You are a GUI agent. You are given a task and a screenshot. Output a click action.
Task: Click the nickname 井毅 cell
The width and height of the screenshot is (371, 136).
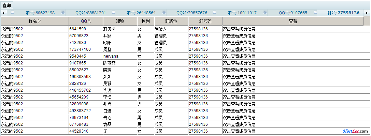click(120, 36)
